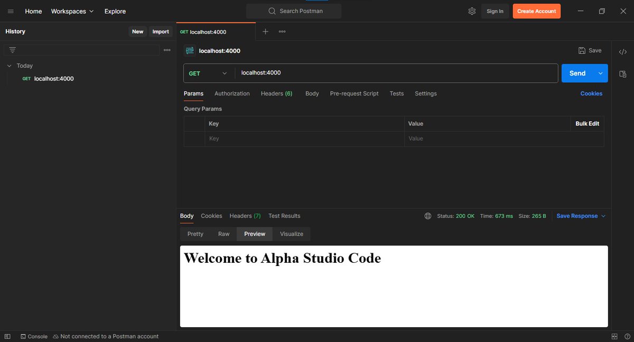This screenshot has height=342, width=634.
Task: Open the Tests tab
Action: click(x=397, y=93)
